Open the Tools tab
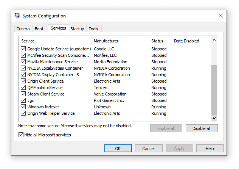This screenshot has width=239, height=169. coord(93,29)
